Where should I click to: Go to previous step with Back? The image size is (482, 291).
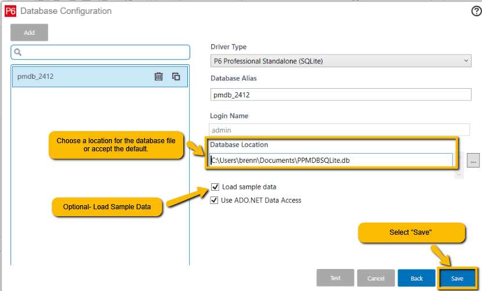coord(416,278)
